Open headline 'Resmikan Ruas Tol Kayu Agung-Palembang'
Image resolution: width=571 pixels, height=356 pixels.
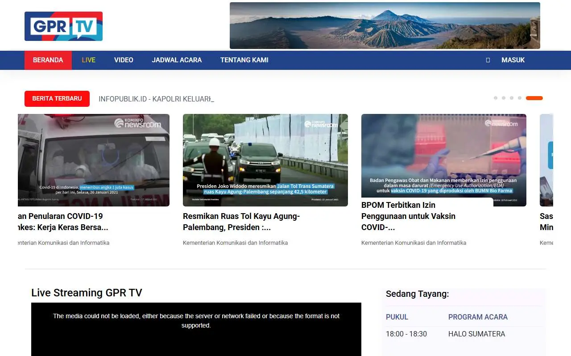click(241, 222)
